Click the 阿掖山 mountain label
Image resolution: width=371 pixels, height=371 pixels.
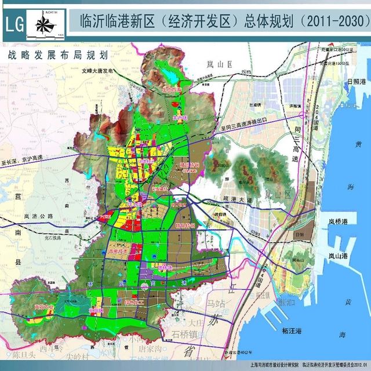pos(297,260)
